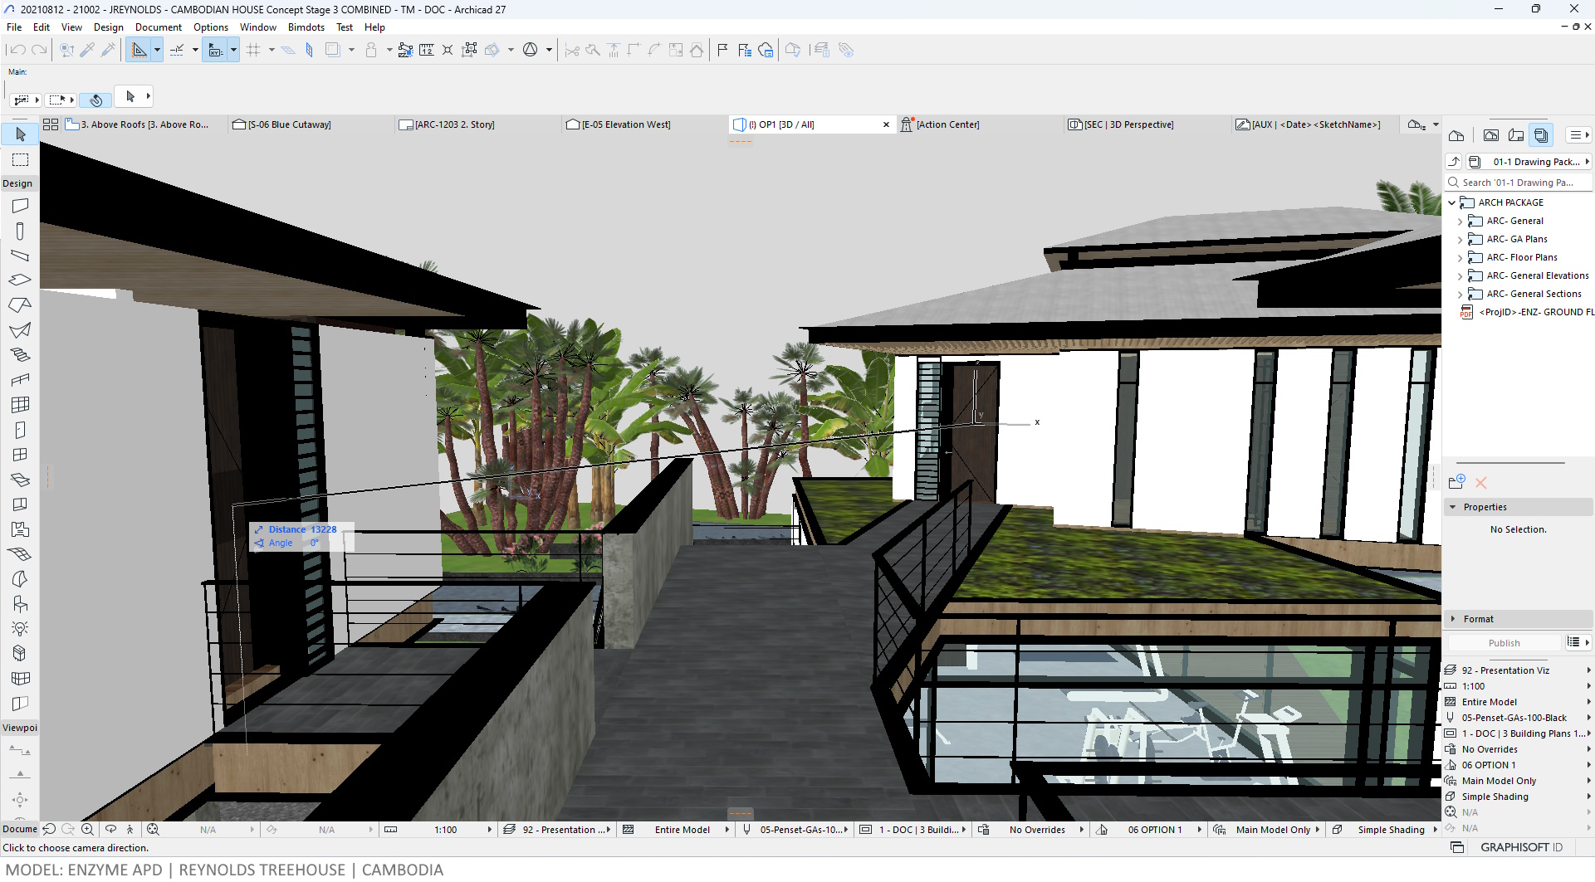Expand the ARC- Floor Plans folder

(1460, 258)
